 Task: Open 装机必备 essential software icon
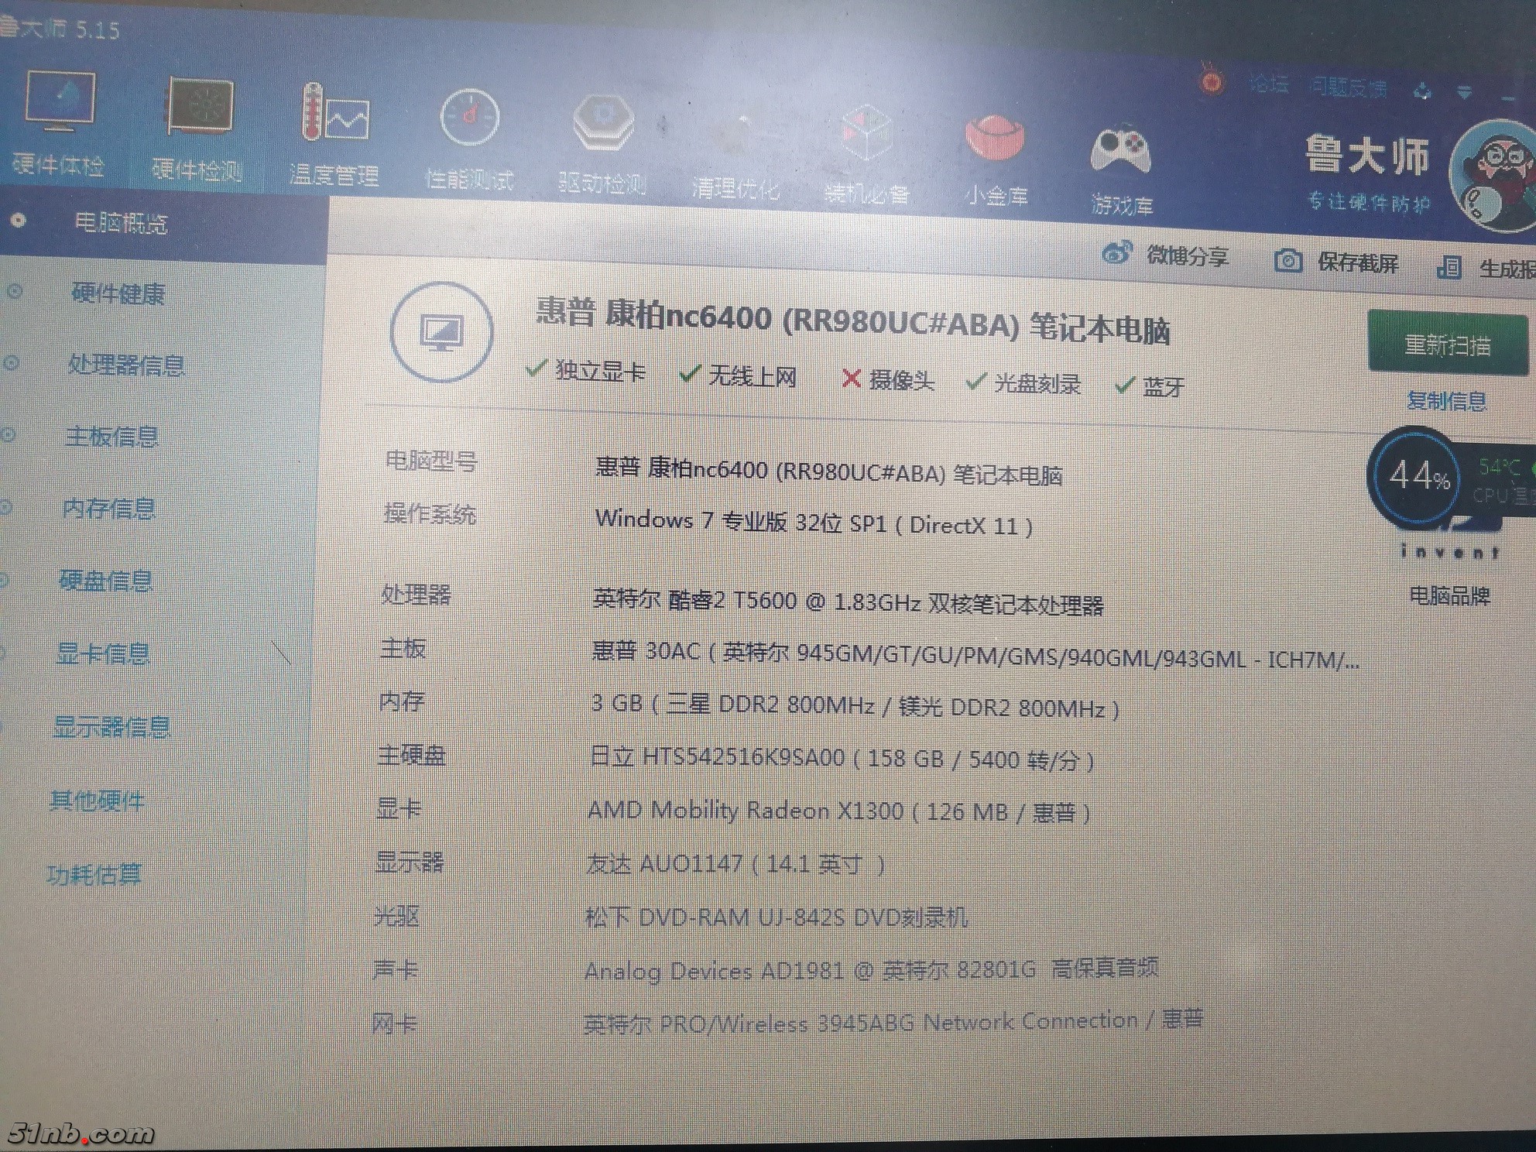[x=866, y=135]
